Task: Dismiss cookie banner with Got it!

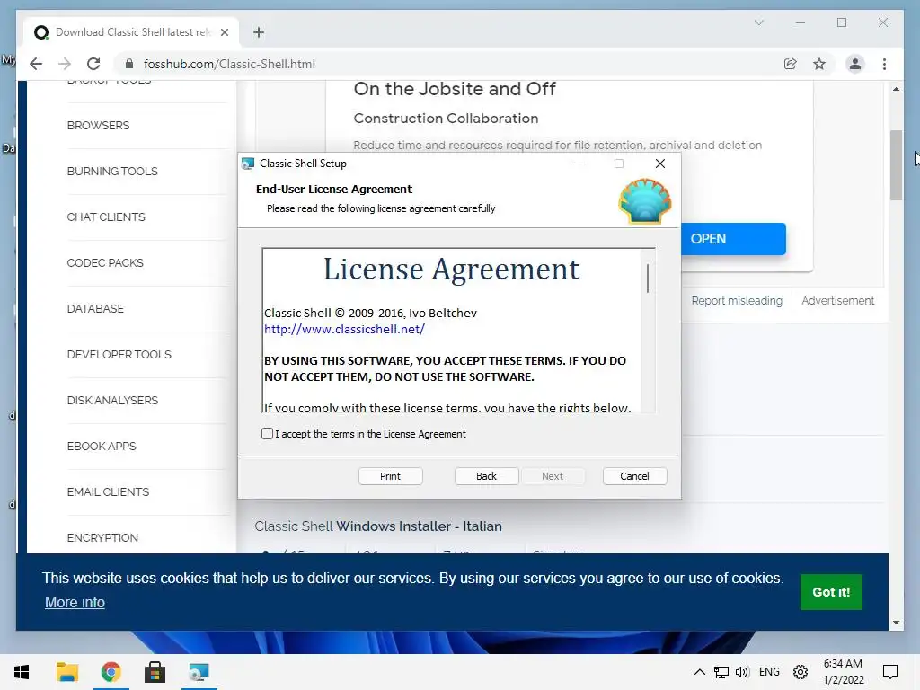Action: coord(831,592)
